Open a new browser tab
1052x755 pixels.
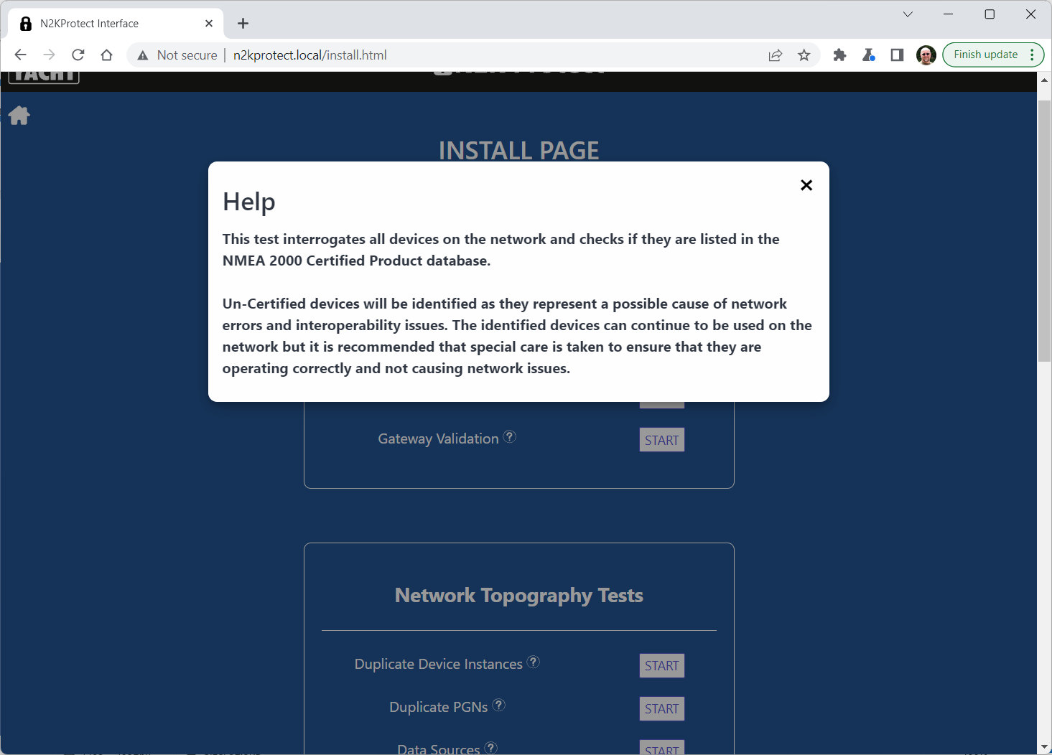[243, 24]
